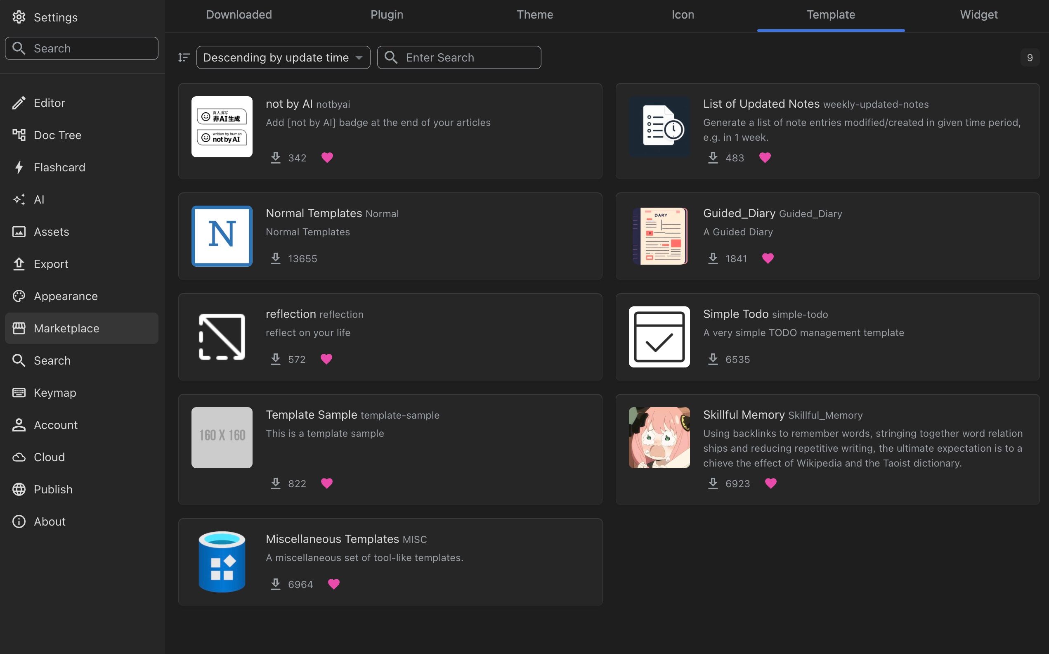The height and width of the screenshot is (654, 1049).
Task: Click the marketplace Enter Search field
Action: coord(459,57)
